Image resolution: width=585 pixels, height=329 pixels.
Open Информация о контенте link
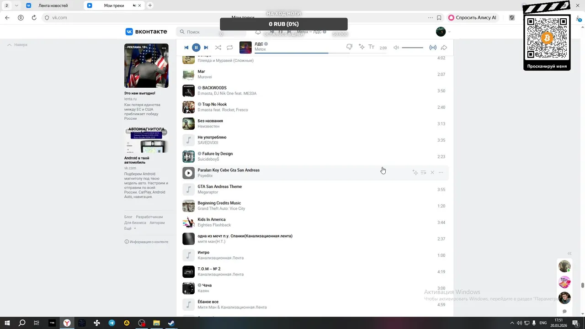(146, 242)
